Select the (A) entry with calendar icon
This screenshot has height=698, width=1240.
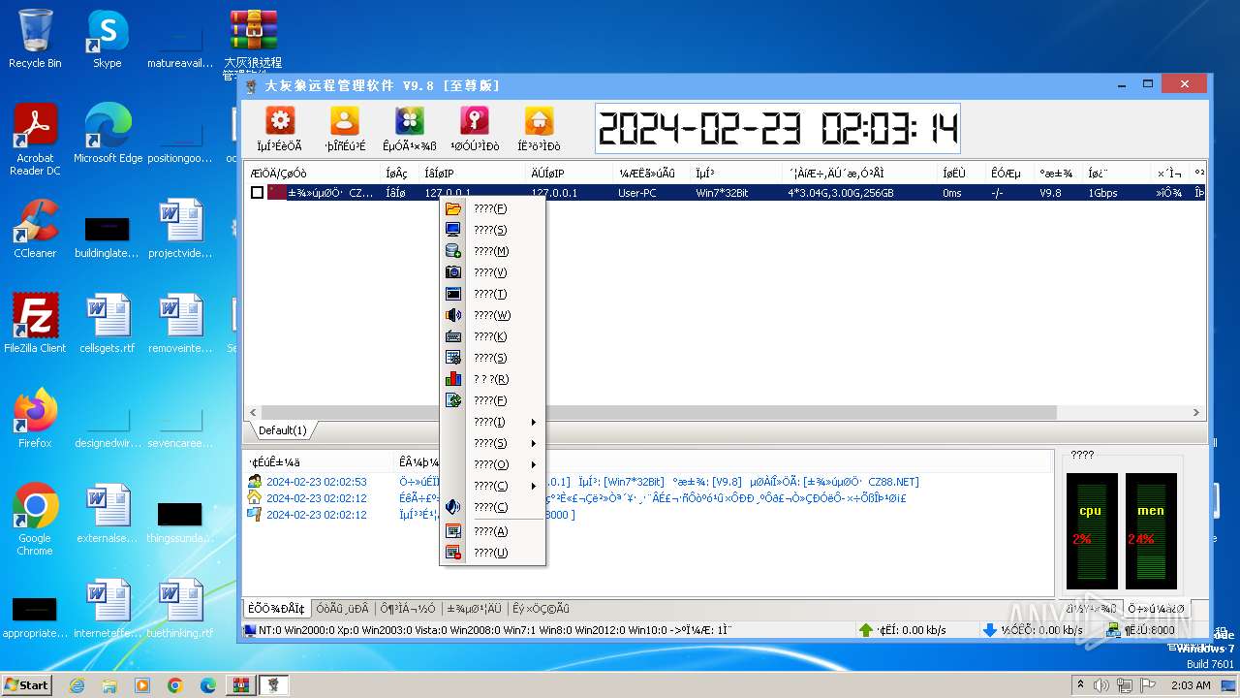[492, 531]
